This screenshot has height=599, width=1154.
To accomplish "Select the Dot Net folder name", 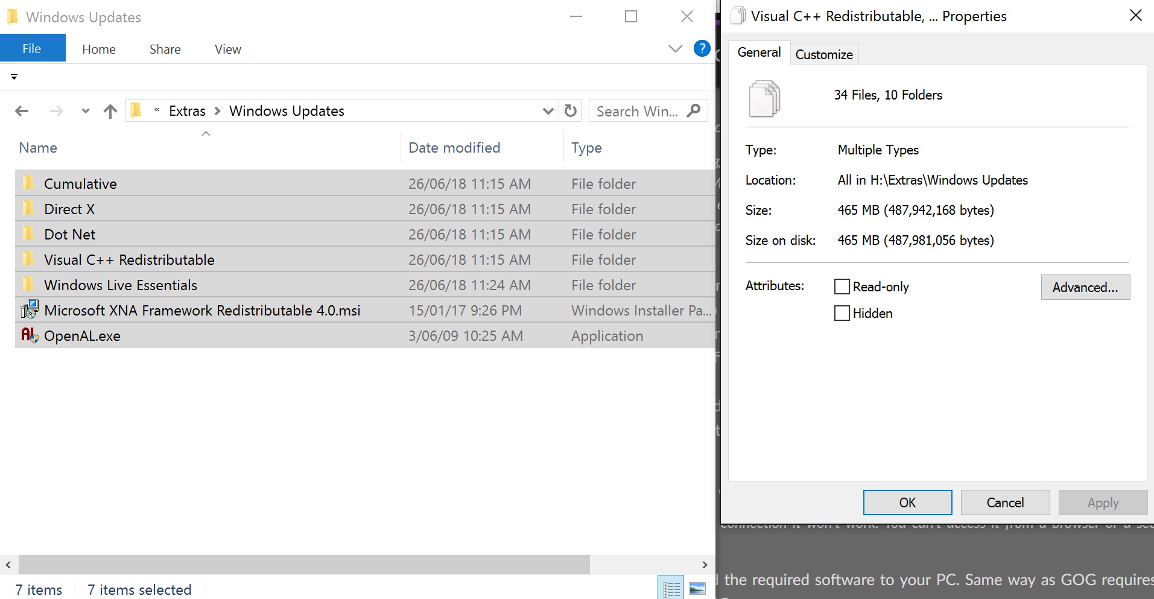I will 69,235.
